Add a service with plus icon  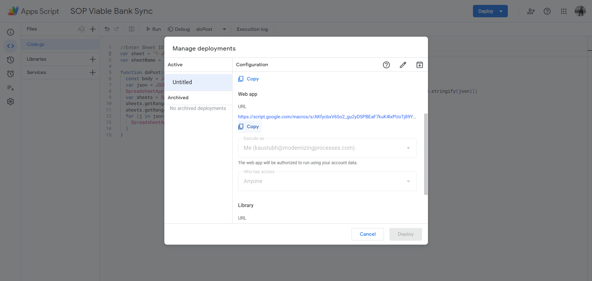92,72
